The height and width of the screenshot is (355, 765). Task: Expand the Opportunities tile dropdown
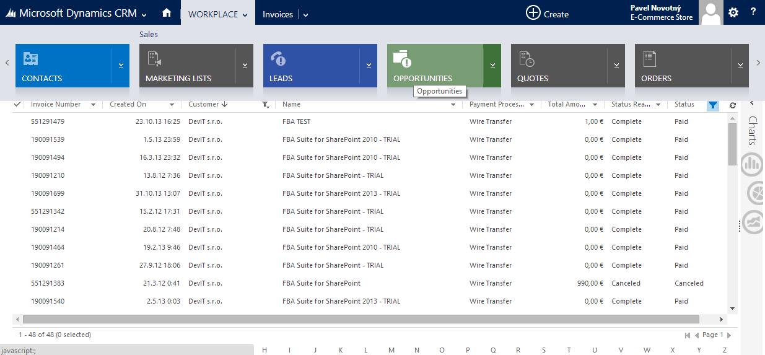[x=492, y=65]
